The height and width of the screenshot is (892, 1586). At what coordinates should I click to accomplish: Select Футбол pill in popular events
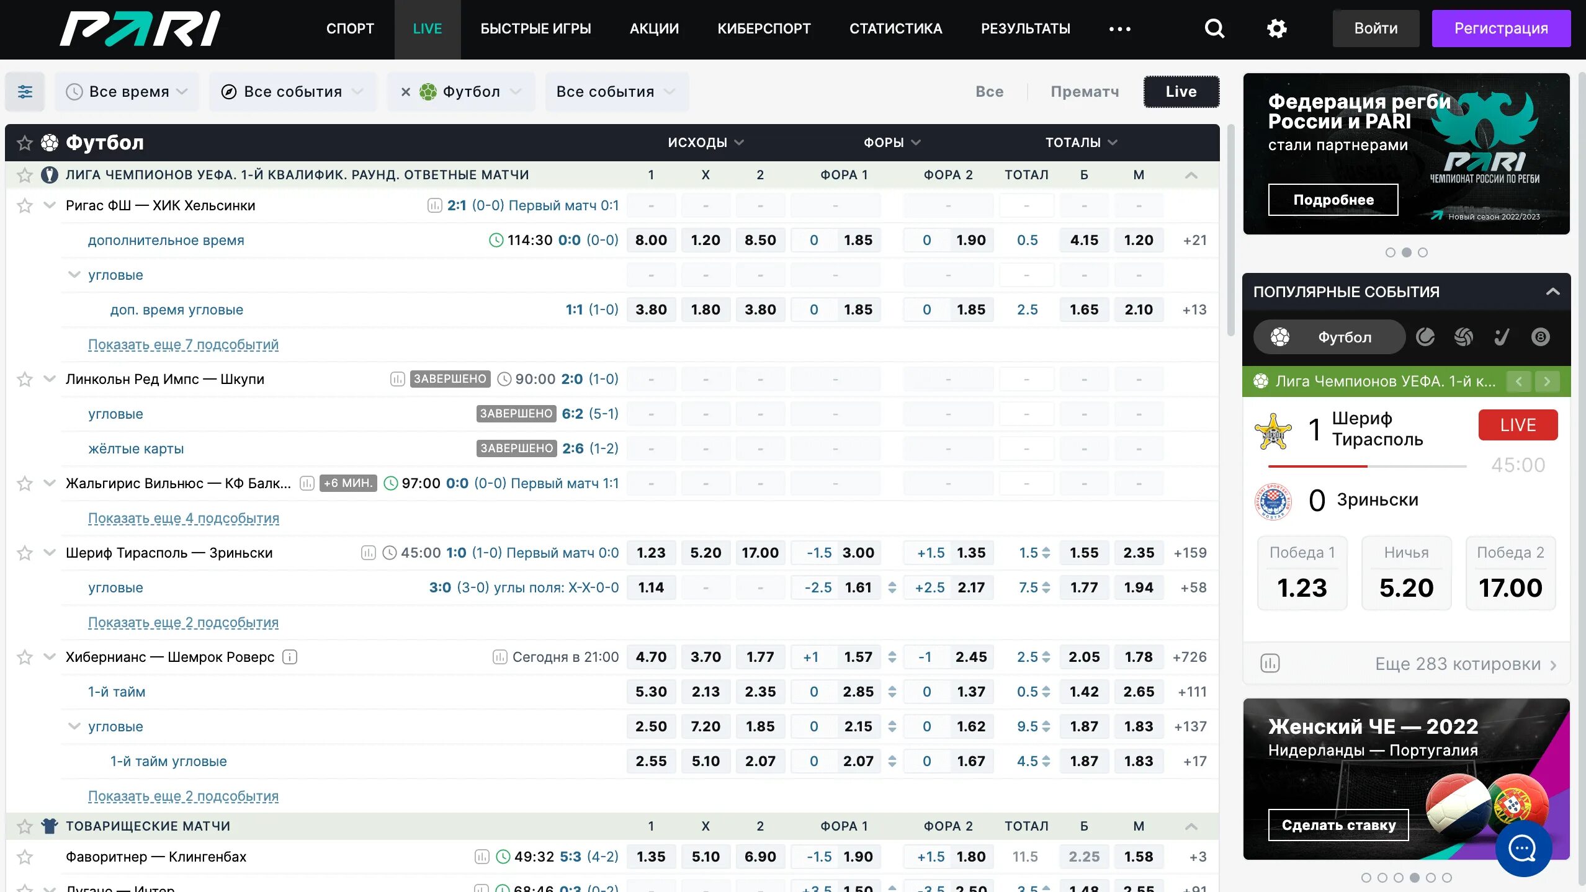(1329, 337)
